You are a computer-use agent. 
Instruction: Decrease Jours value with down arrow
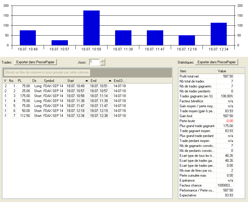tap(102, 64)
